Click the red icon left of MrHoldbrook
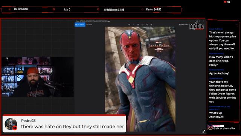 pos(98,9)
